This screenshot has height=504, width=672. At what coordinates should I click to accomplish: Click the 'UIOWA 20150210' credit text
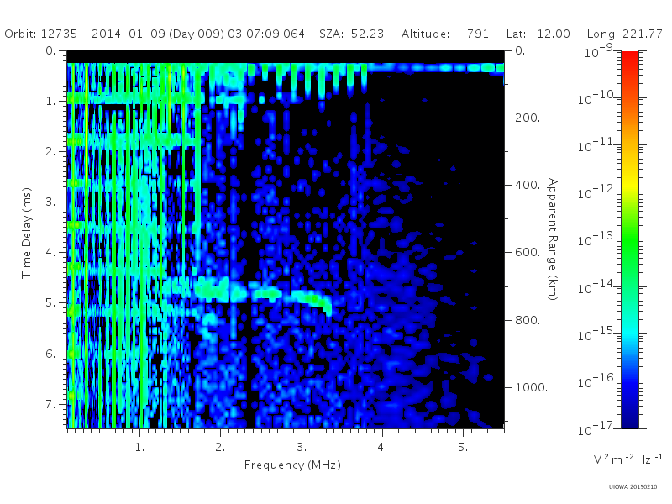click(x=633, y=487)
